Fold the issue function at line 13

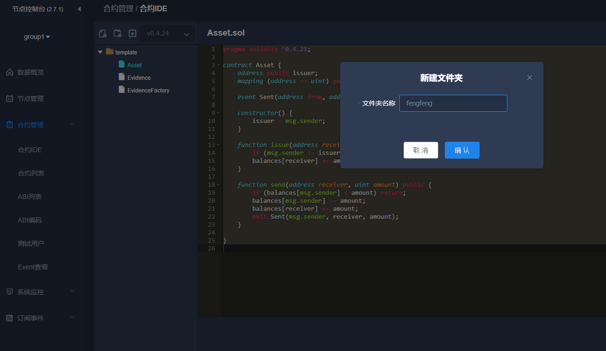[x=218, y=145]
